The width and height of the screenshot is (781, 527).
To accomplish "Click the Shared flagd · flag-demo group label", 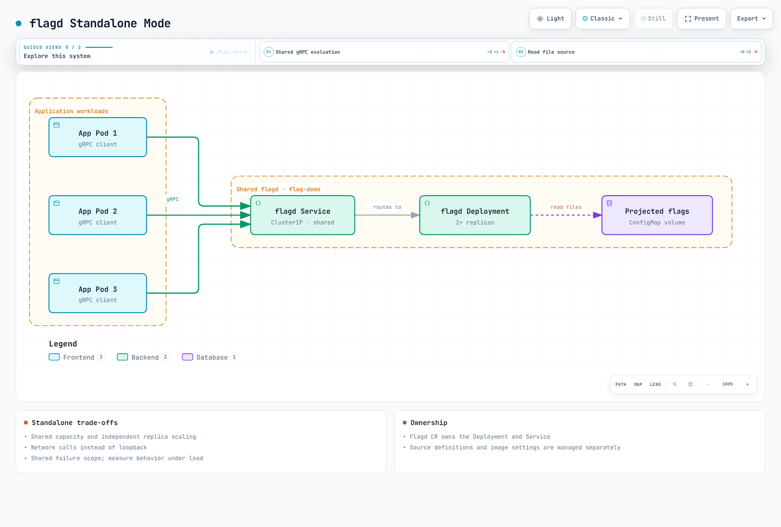I will tap(278, 189).
